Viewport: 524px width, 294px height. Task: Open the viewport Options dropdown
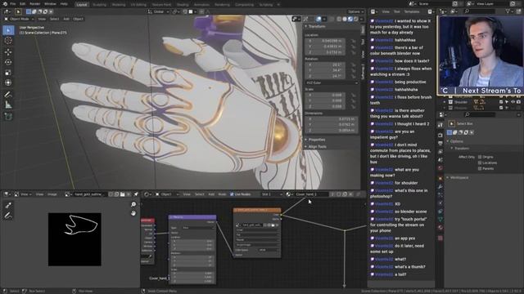(355, 11)
